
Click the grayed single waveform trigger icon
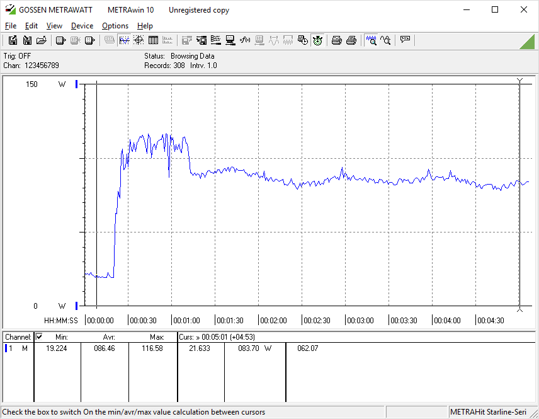click(x=274, y=40)
